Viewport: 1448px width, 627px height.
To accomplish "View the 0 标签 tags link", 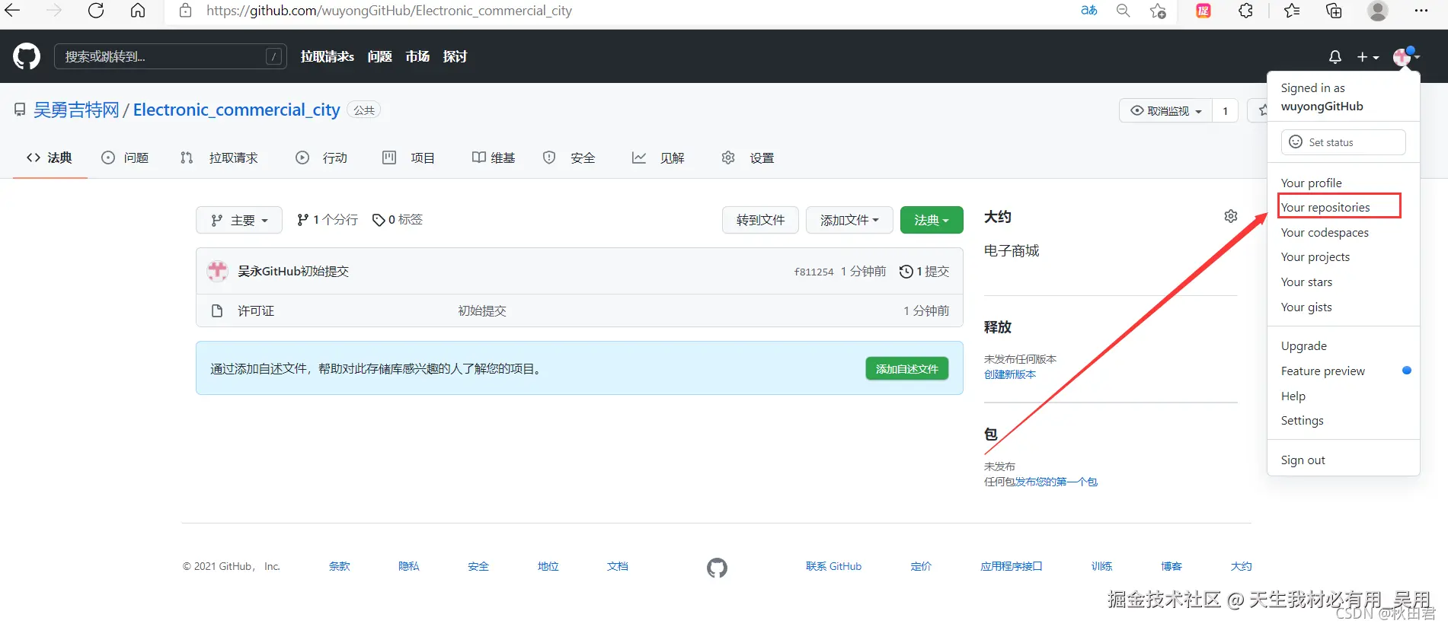I will point(397,219).
